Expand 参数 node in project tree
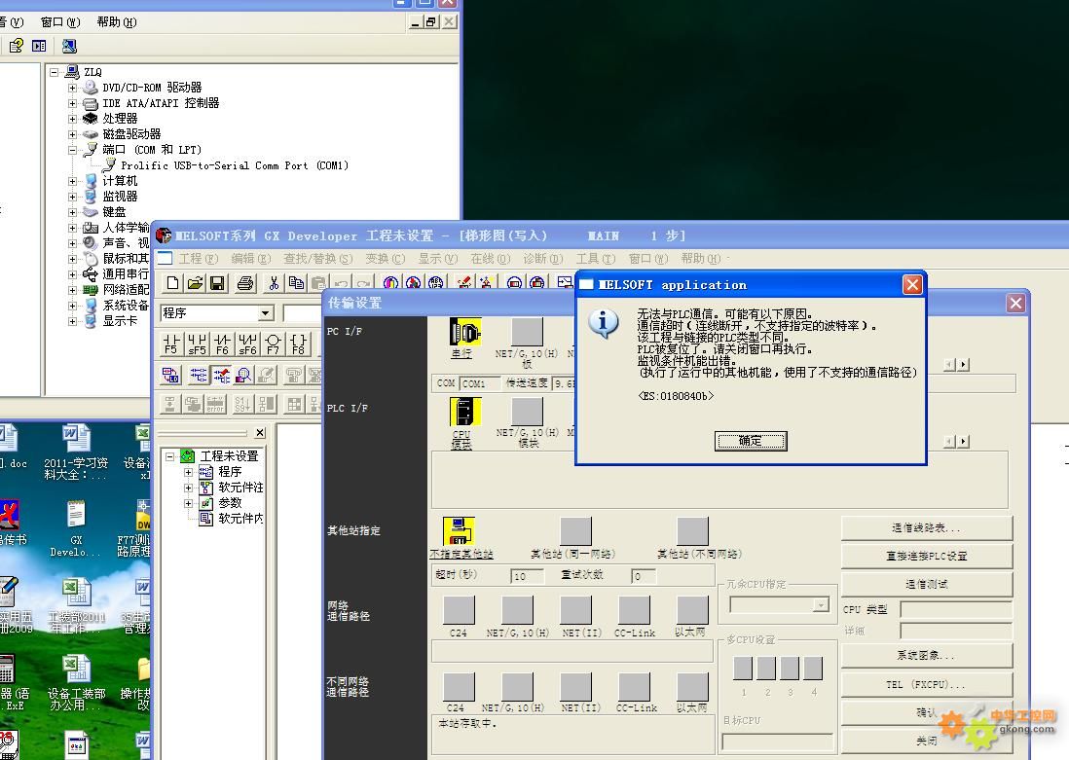This screenshot has width=1069, height=760. point(188,503)
